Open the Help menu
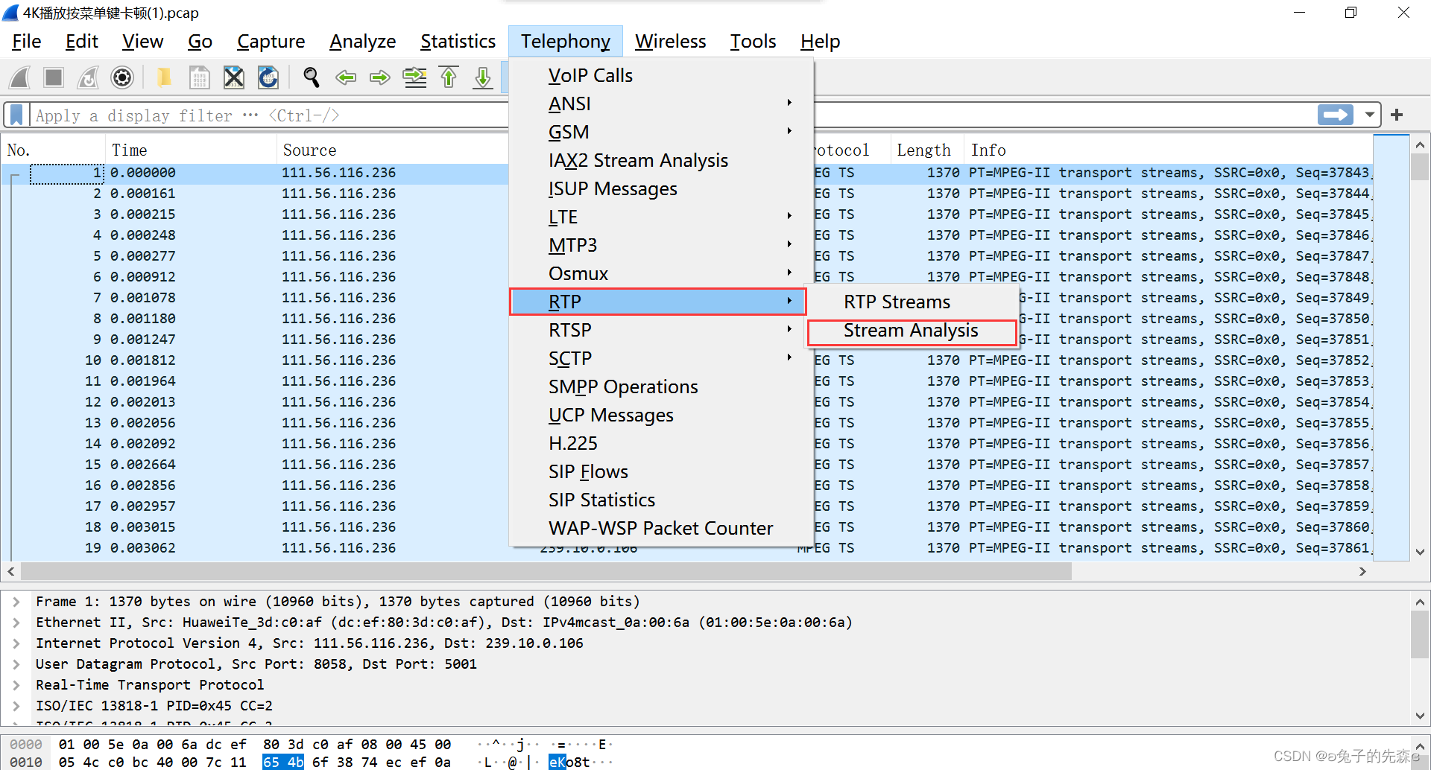Image resolution: width=1431 pixels, height=770 pixels. pos(820,42)
